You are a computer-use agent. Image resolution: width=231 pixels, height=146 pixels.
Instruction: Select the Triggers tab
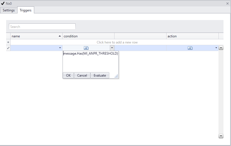[x=26, y=10]
